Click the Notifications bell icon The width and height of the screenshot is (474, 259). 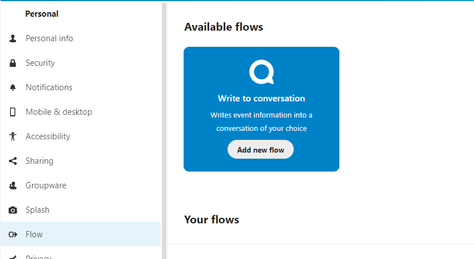point(13,87)
